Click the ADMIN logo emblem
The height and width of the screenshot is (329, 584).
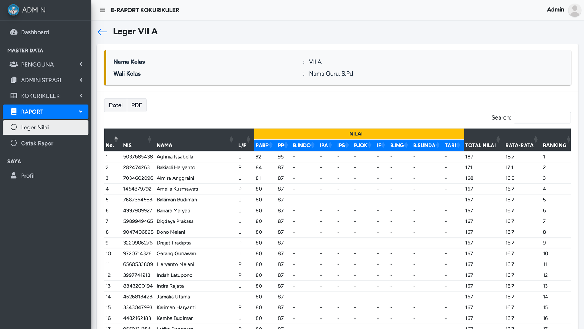pos(14,10)
